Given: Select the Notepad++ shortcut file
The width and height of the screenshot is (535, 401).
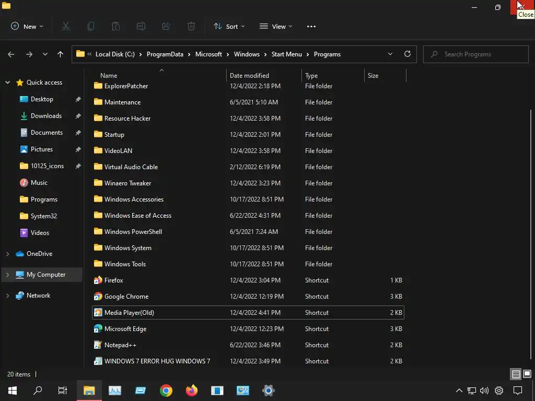Looking at the screenshot, I should click(x=248, y=345).
